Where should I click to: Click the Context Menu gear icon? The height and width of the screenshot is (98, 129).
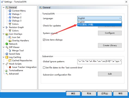pos(10,11)
